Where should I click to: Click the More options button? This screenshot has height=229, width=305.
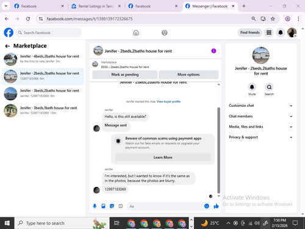(x=188, y=75)
